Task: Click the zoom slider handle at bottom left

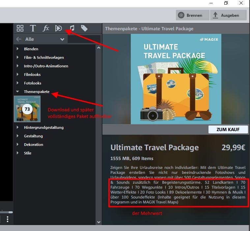Action: point(11,212)
